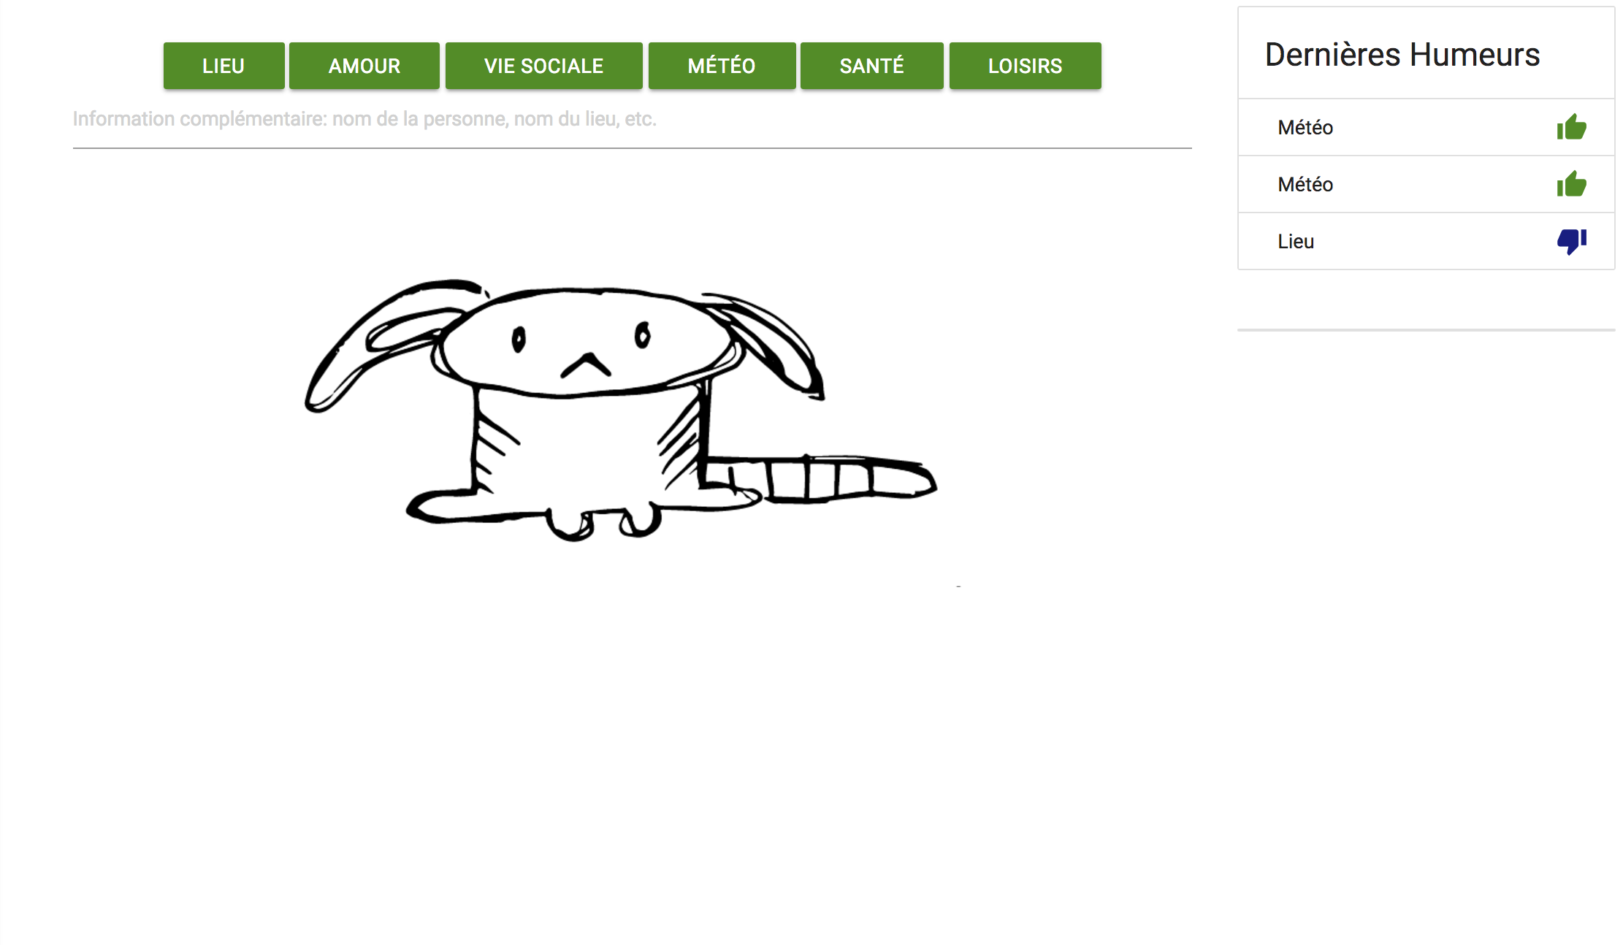Pick the SANTÉ category button
1623x945 pixels.
[x=871, y=66]
